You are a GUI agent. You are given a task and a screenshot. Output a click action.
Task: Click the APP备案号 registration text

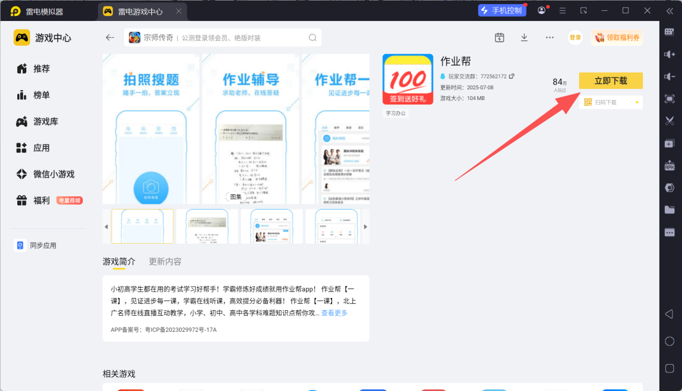coord(164,329)
